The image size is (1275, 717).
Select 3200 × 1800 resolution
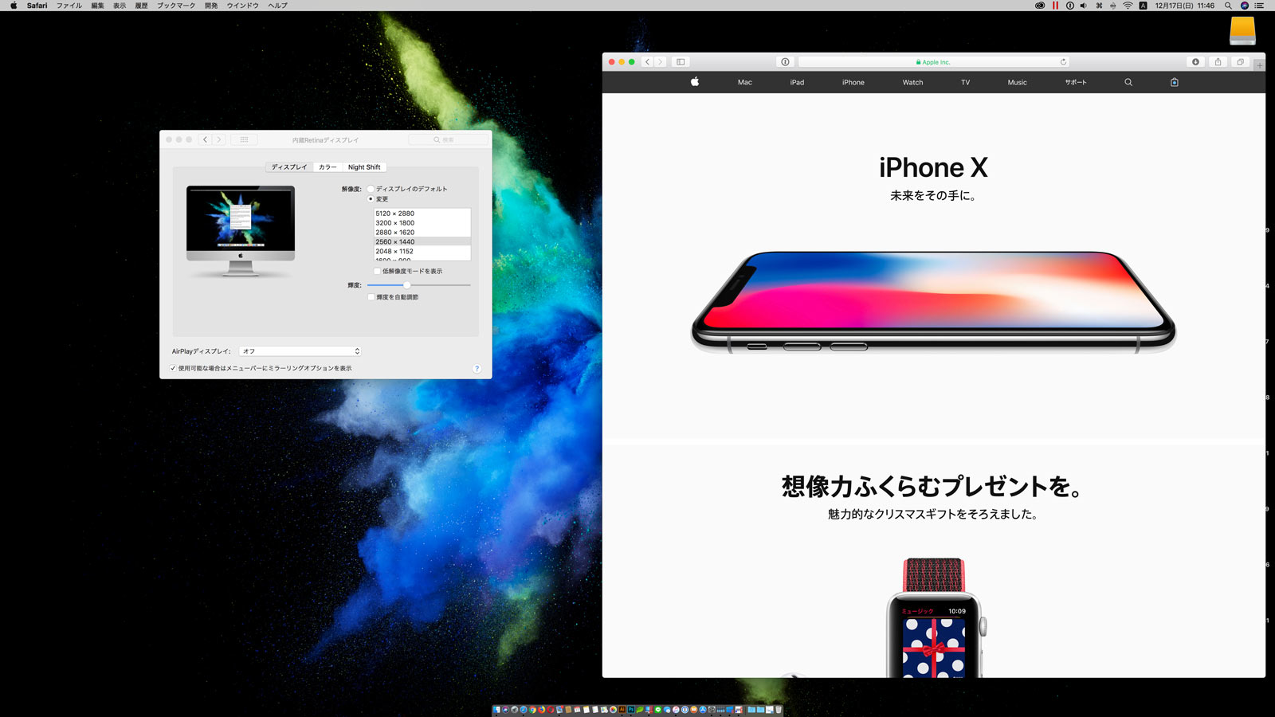[422, 223]
